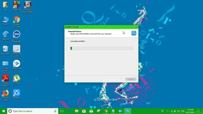Open Microsoft Store from the taskbar
The image size is (203, 114).
(84, 111)
